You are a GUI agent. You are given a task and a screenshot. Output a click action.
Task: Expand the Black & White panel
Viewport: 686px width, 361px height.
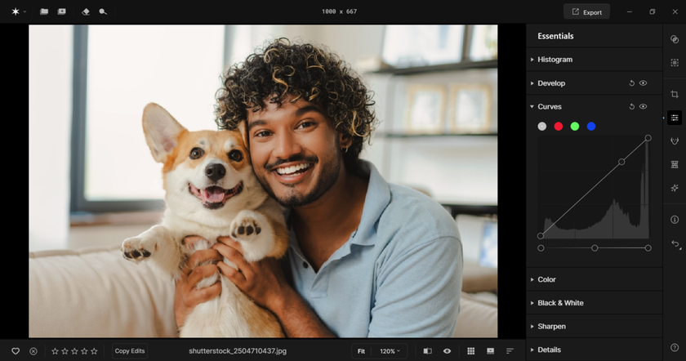click(560, 303)
